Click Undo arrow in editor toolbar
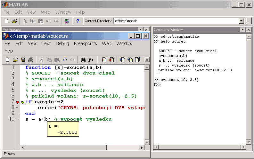Screen dimensions: 254x159 pyautogui.click(x=65, y=60)
